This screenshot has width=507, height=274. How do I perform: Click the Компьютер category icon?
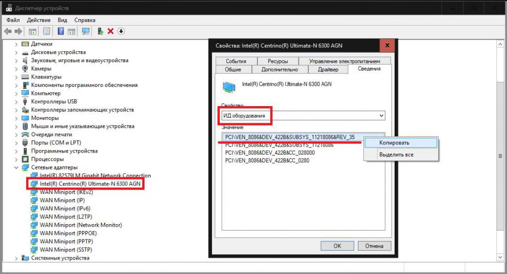pos(25,93)
